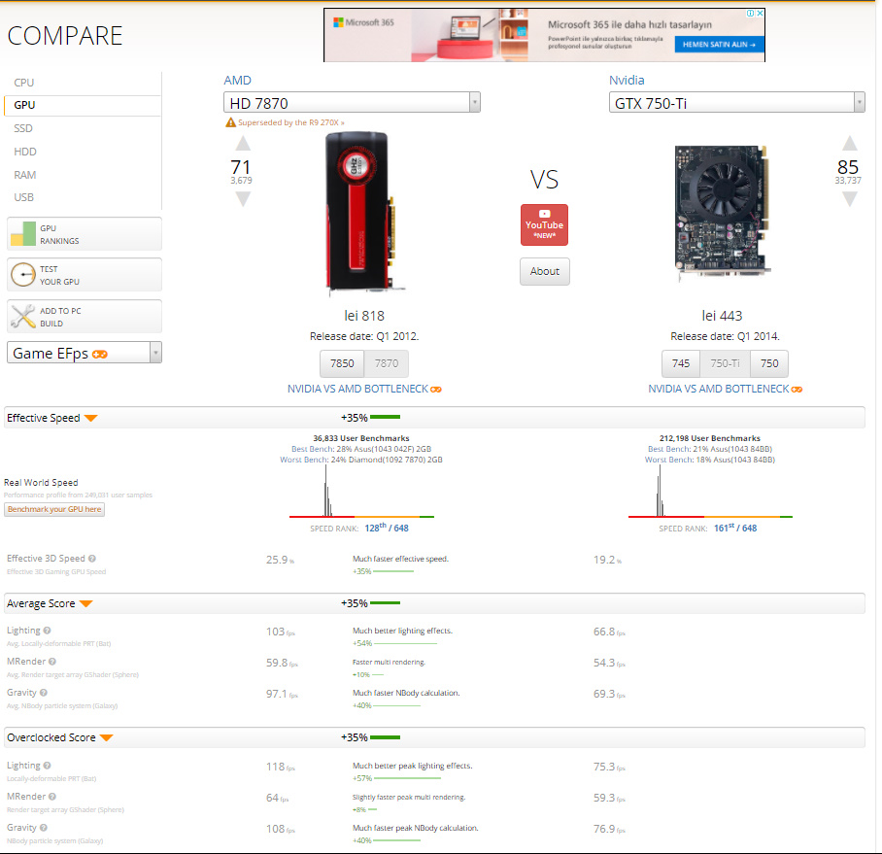Screen dimensions: 882x854
Task: Select the 7870 model variant
Action: pyautogui.click(x=387, y=363)
